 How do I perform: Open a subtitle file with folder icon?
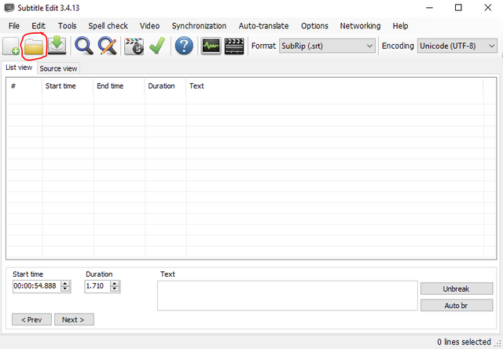[x=34, y=47]
